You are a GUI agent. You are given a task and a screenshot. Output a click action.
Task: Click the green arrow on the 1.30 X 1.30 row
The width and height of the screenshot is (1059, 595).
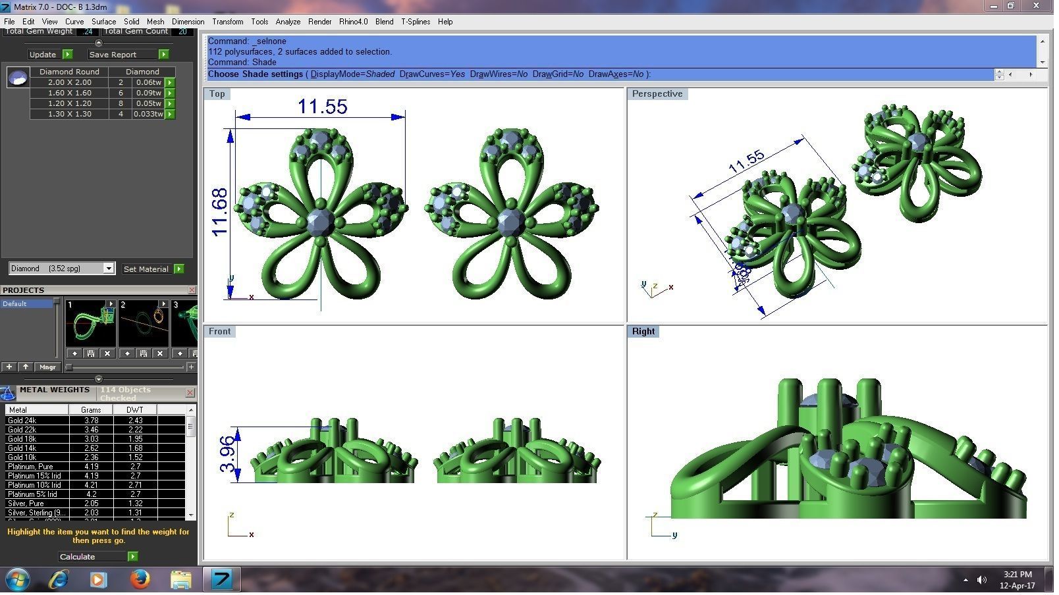(x=170, y=115)
